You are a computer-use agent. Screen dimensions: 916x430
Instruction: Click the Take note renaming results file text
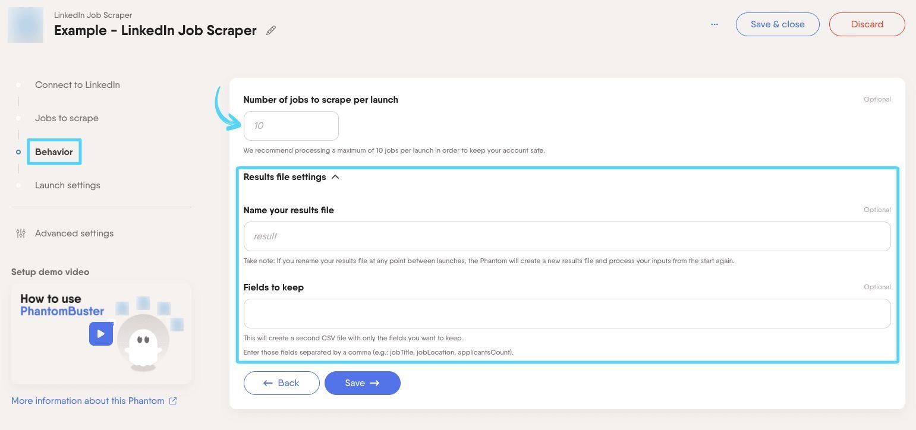click(x=489, y=261)
